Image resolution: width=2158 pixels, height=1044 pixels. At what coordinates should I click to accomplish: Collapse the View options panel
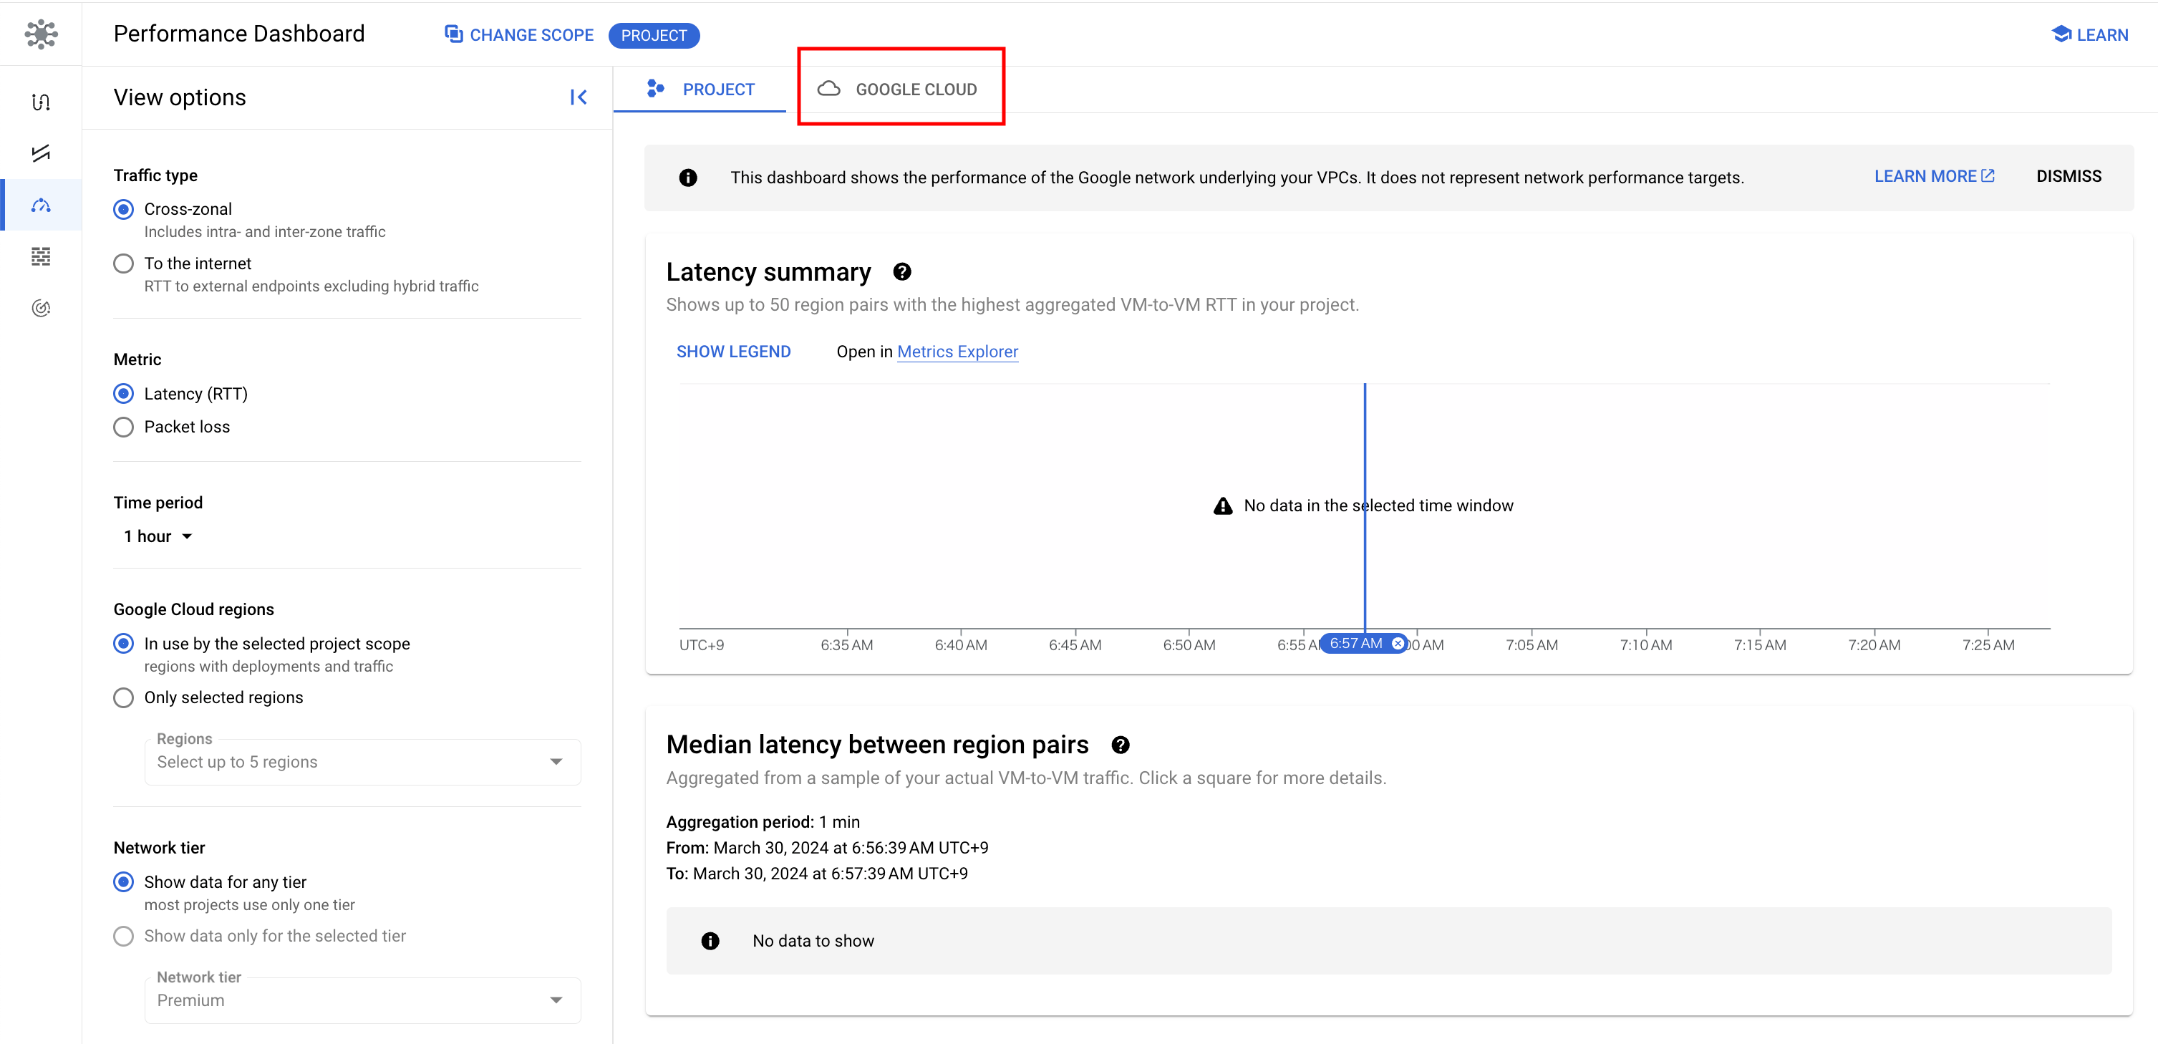pyautogui.click(x=578, y=97)
